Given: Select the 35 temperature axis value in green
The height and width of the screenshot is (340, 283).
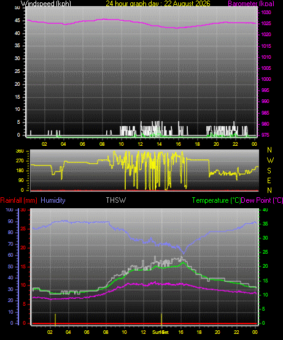Looking at the screenshot, I should (265, 224).
